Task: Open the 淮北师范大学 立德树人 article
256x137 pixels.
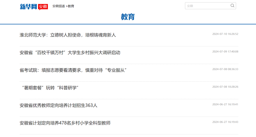Action: (68, 35)
